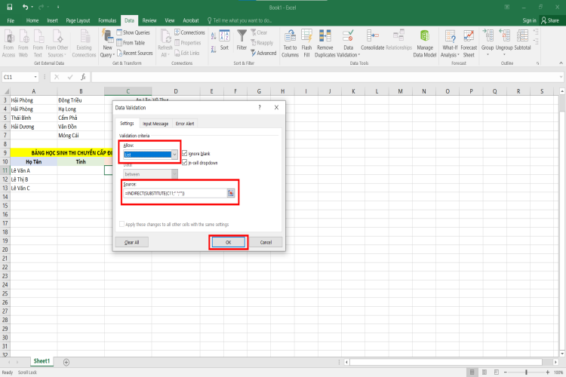Select cell containing Lê Văn A
Viewport: 566px width, 377px height.
(33, 170)
